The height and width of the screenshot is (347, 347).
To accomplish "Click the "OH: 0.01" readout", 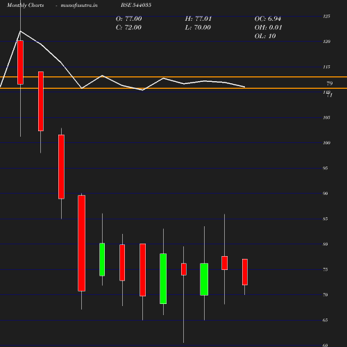I will 268,27.
